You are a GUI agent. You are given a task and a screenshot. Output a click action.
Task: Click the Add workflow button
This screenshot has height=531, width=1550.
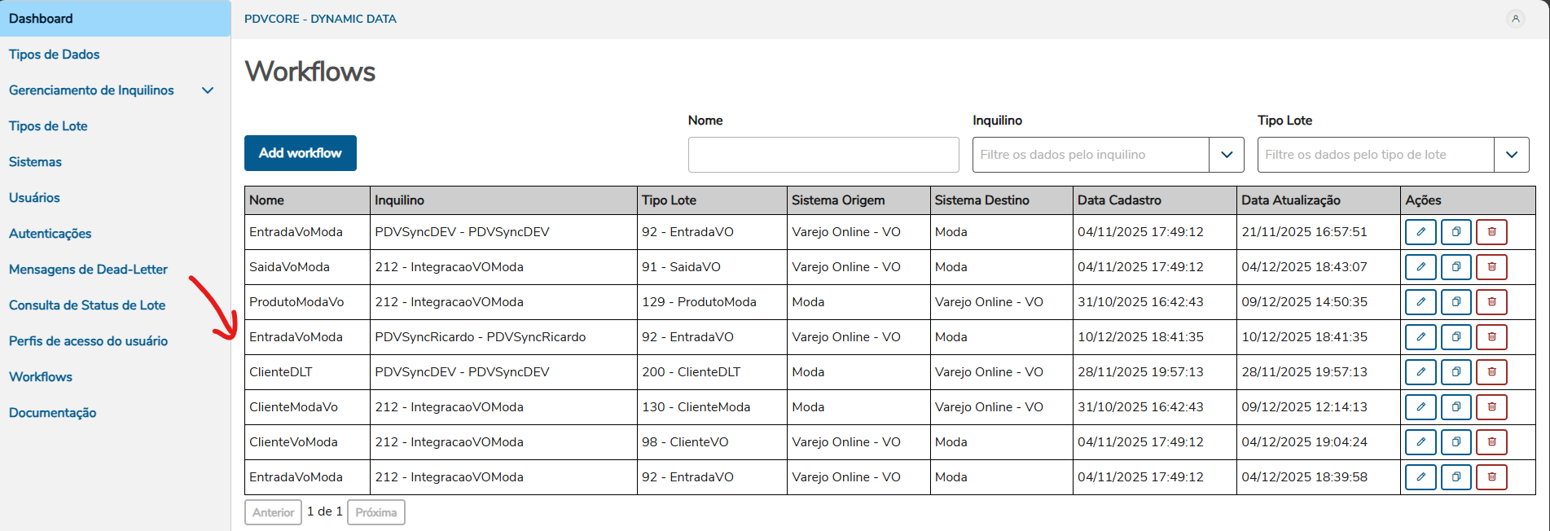click(x=300, y=153)
